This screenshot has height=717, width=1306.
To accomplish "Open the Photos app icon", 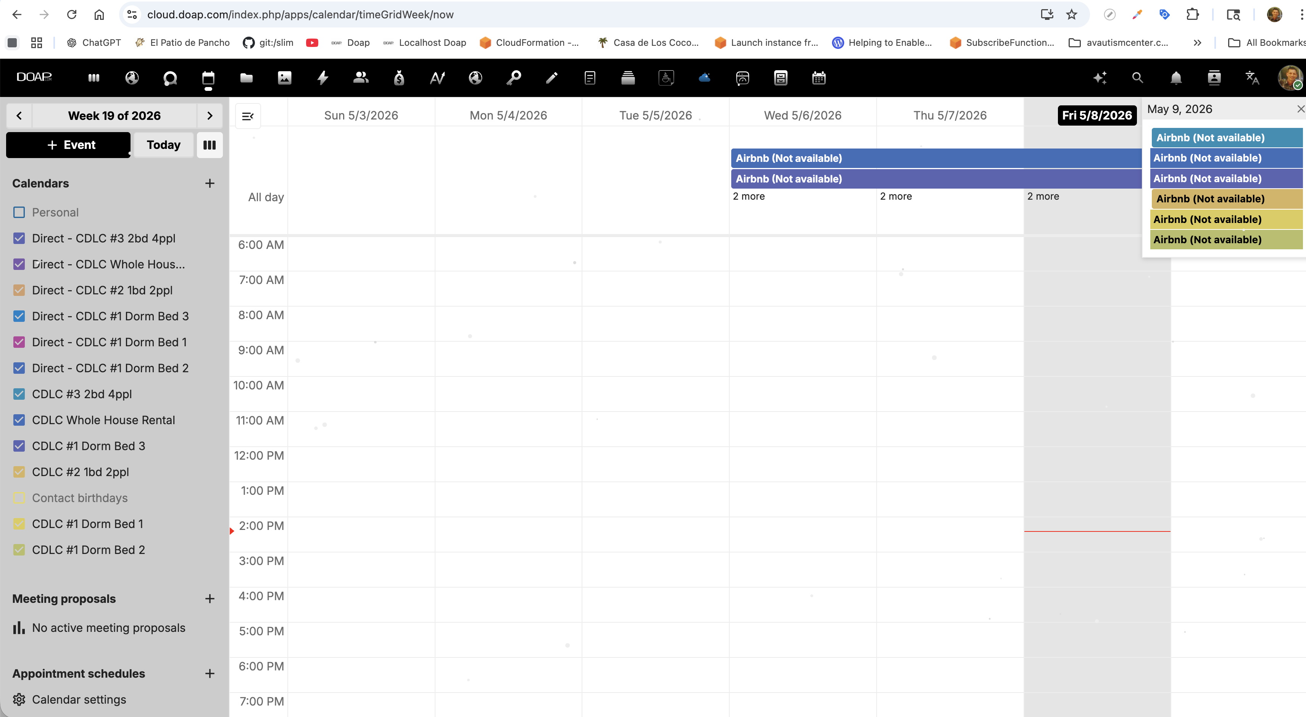I will click(284, 78).
